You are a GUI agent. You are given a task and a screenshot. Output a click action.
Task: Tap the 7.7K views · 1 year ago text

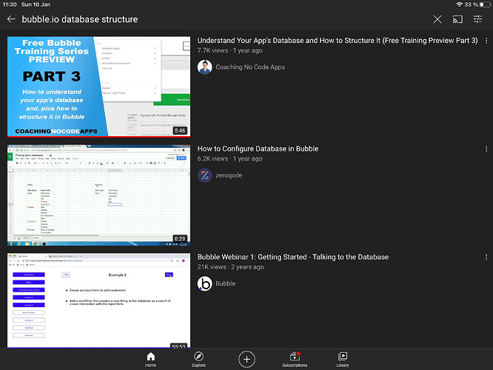(229, 50)
